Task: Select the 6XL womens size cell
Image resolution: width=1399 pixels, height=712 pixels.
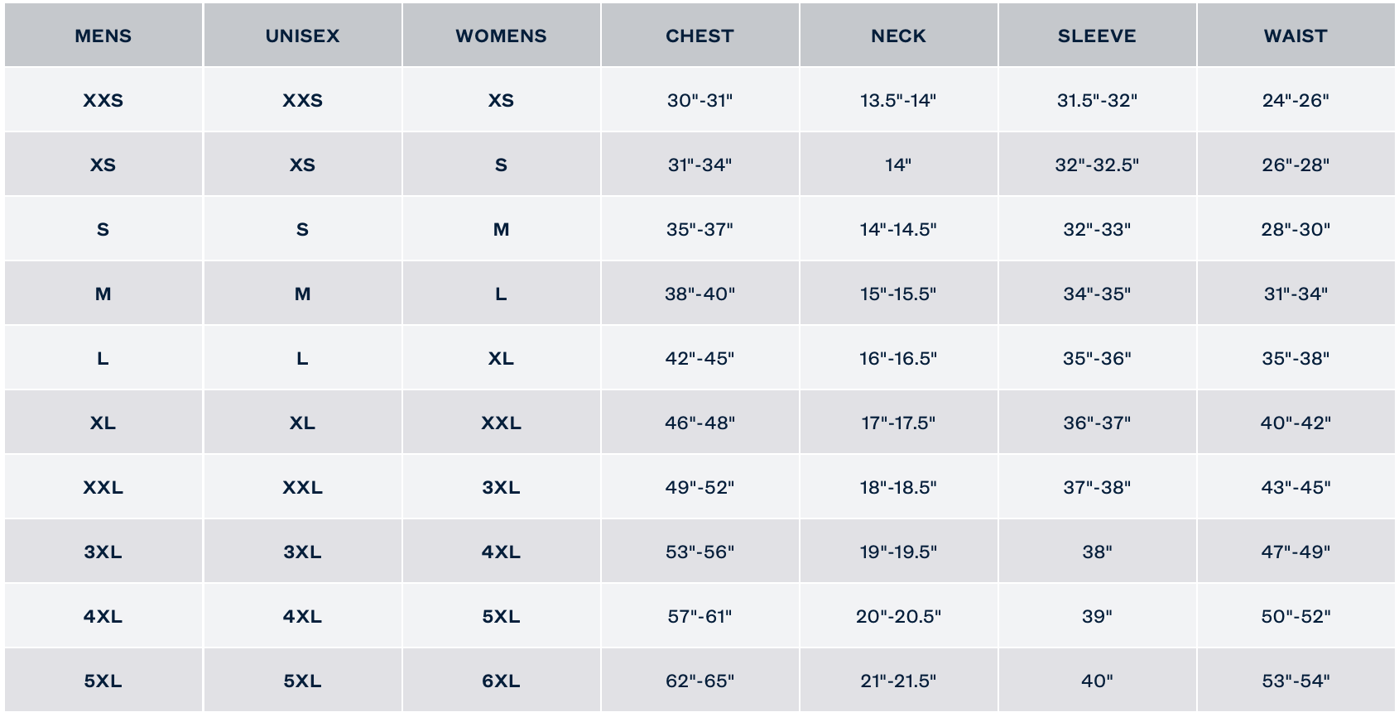Action: point(501,681)
